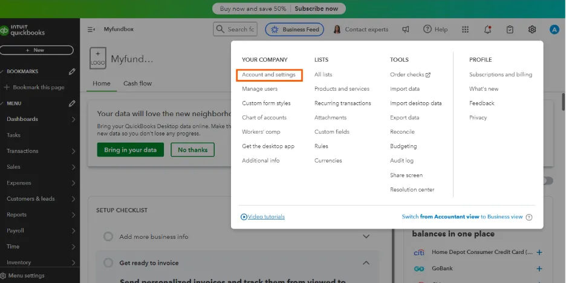
Task: Select Reconcile under Tools
Action: click(x=402, y=132)
